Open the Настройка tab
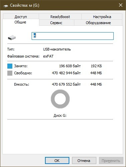This screenshot has height=167, width=126. pyautogui.click(x=102, y=17)
